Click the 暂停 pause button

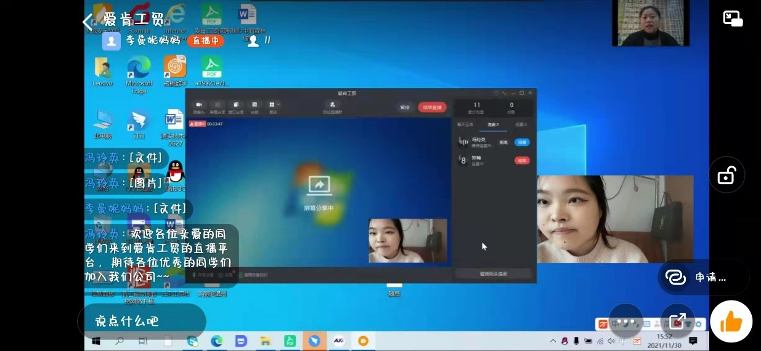pyautogui.click(x=405, y=107)
